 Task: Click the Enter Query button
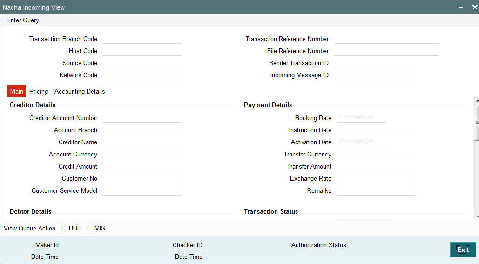(x=23, y=20)
